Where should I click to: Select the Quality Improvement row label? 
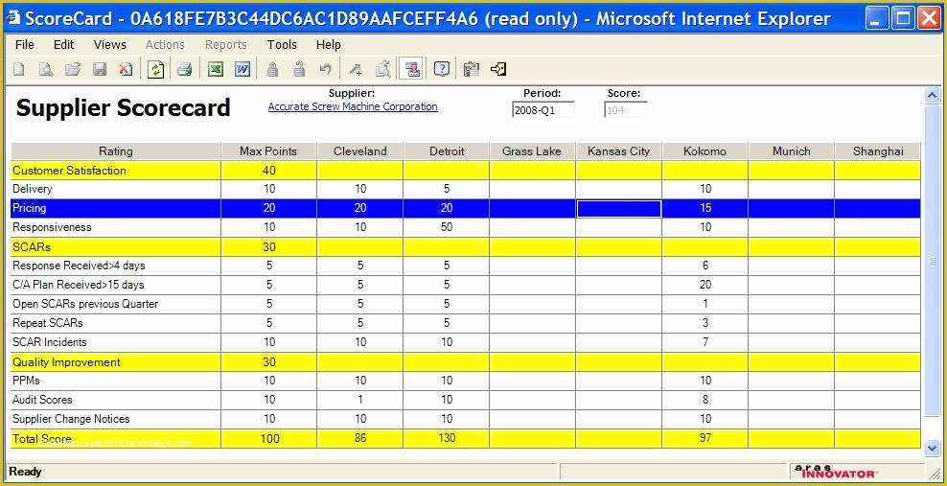coord(66,362)
